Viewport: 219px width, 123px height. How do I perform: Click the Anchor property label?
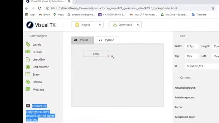point(179,107)
